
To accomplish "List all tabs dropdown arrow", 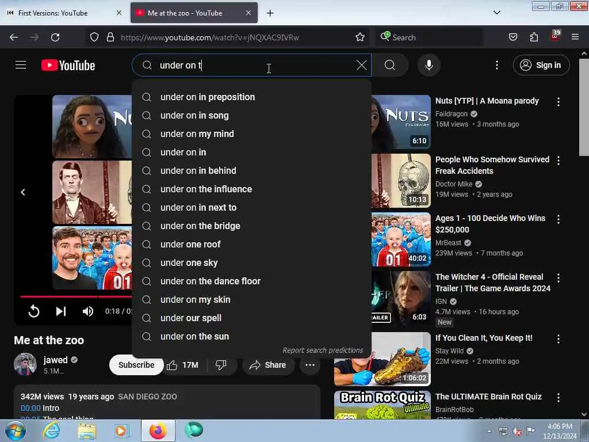I will pyautogui.click(x=496, y=13).
